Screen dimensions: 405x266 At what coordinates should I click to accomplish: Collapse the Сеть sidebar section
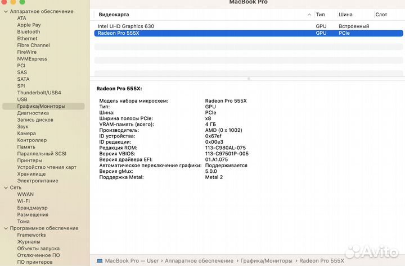pyautogui.click(x=5, y=187)
